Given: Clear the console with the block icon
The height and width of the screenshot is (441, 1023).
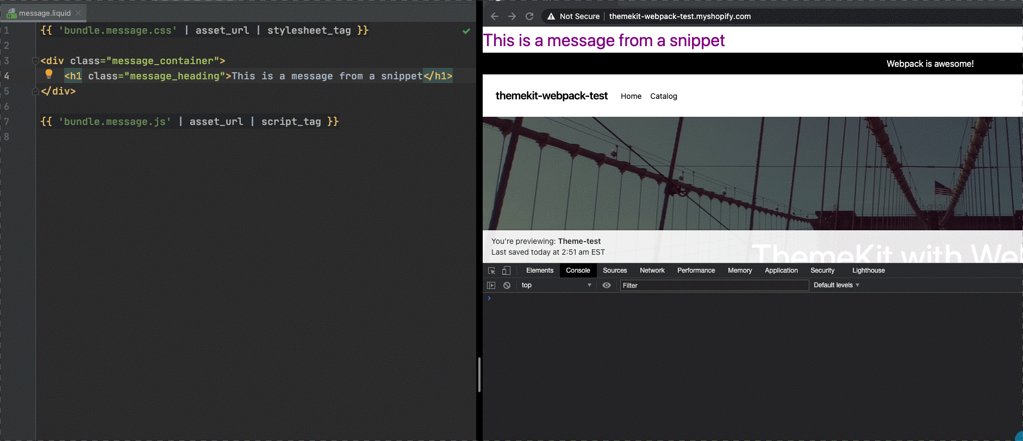Looking at the screenshot, I should coord(507,285).
